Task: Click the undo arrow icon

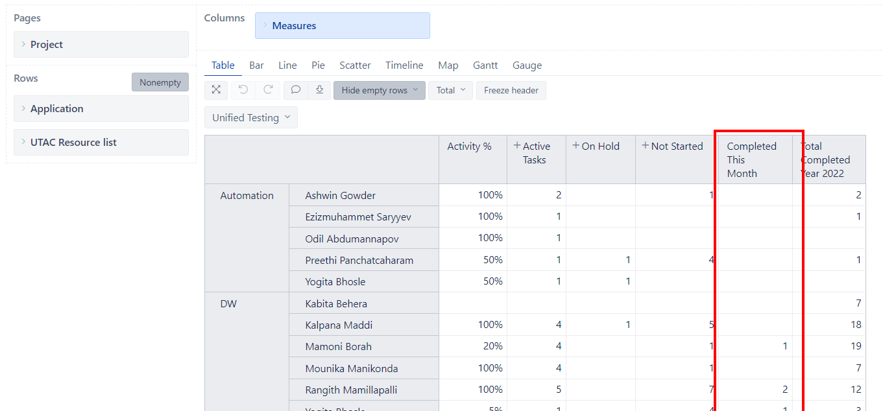Action: pyautogui.click(x=243, y=90)
